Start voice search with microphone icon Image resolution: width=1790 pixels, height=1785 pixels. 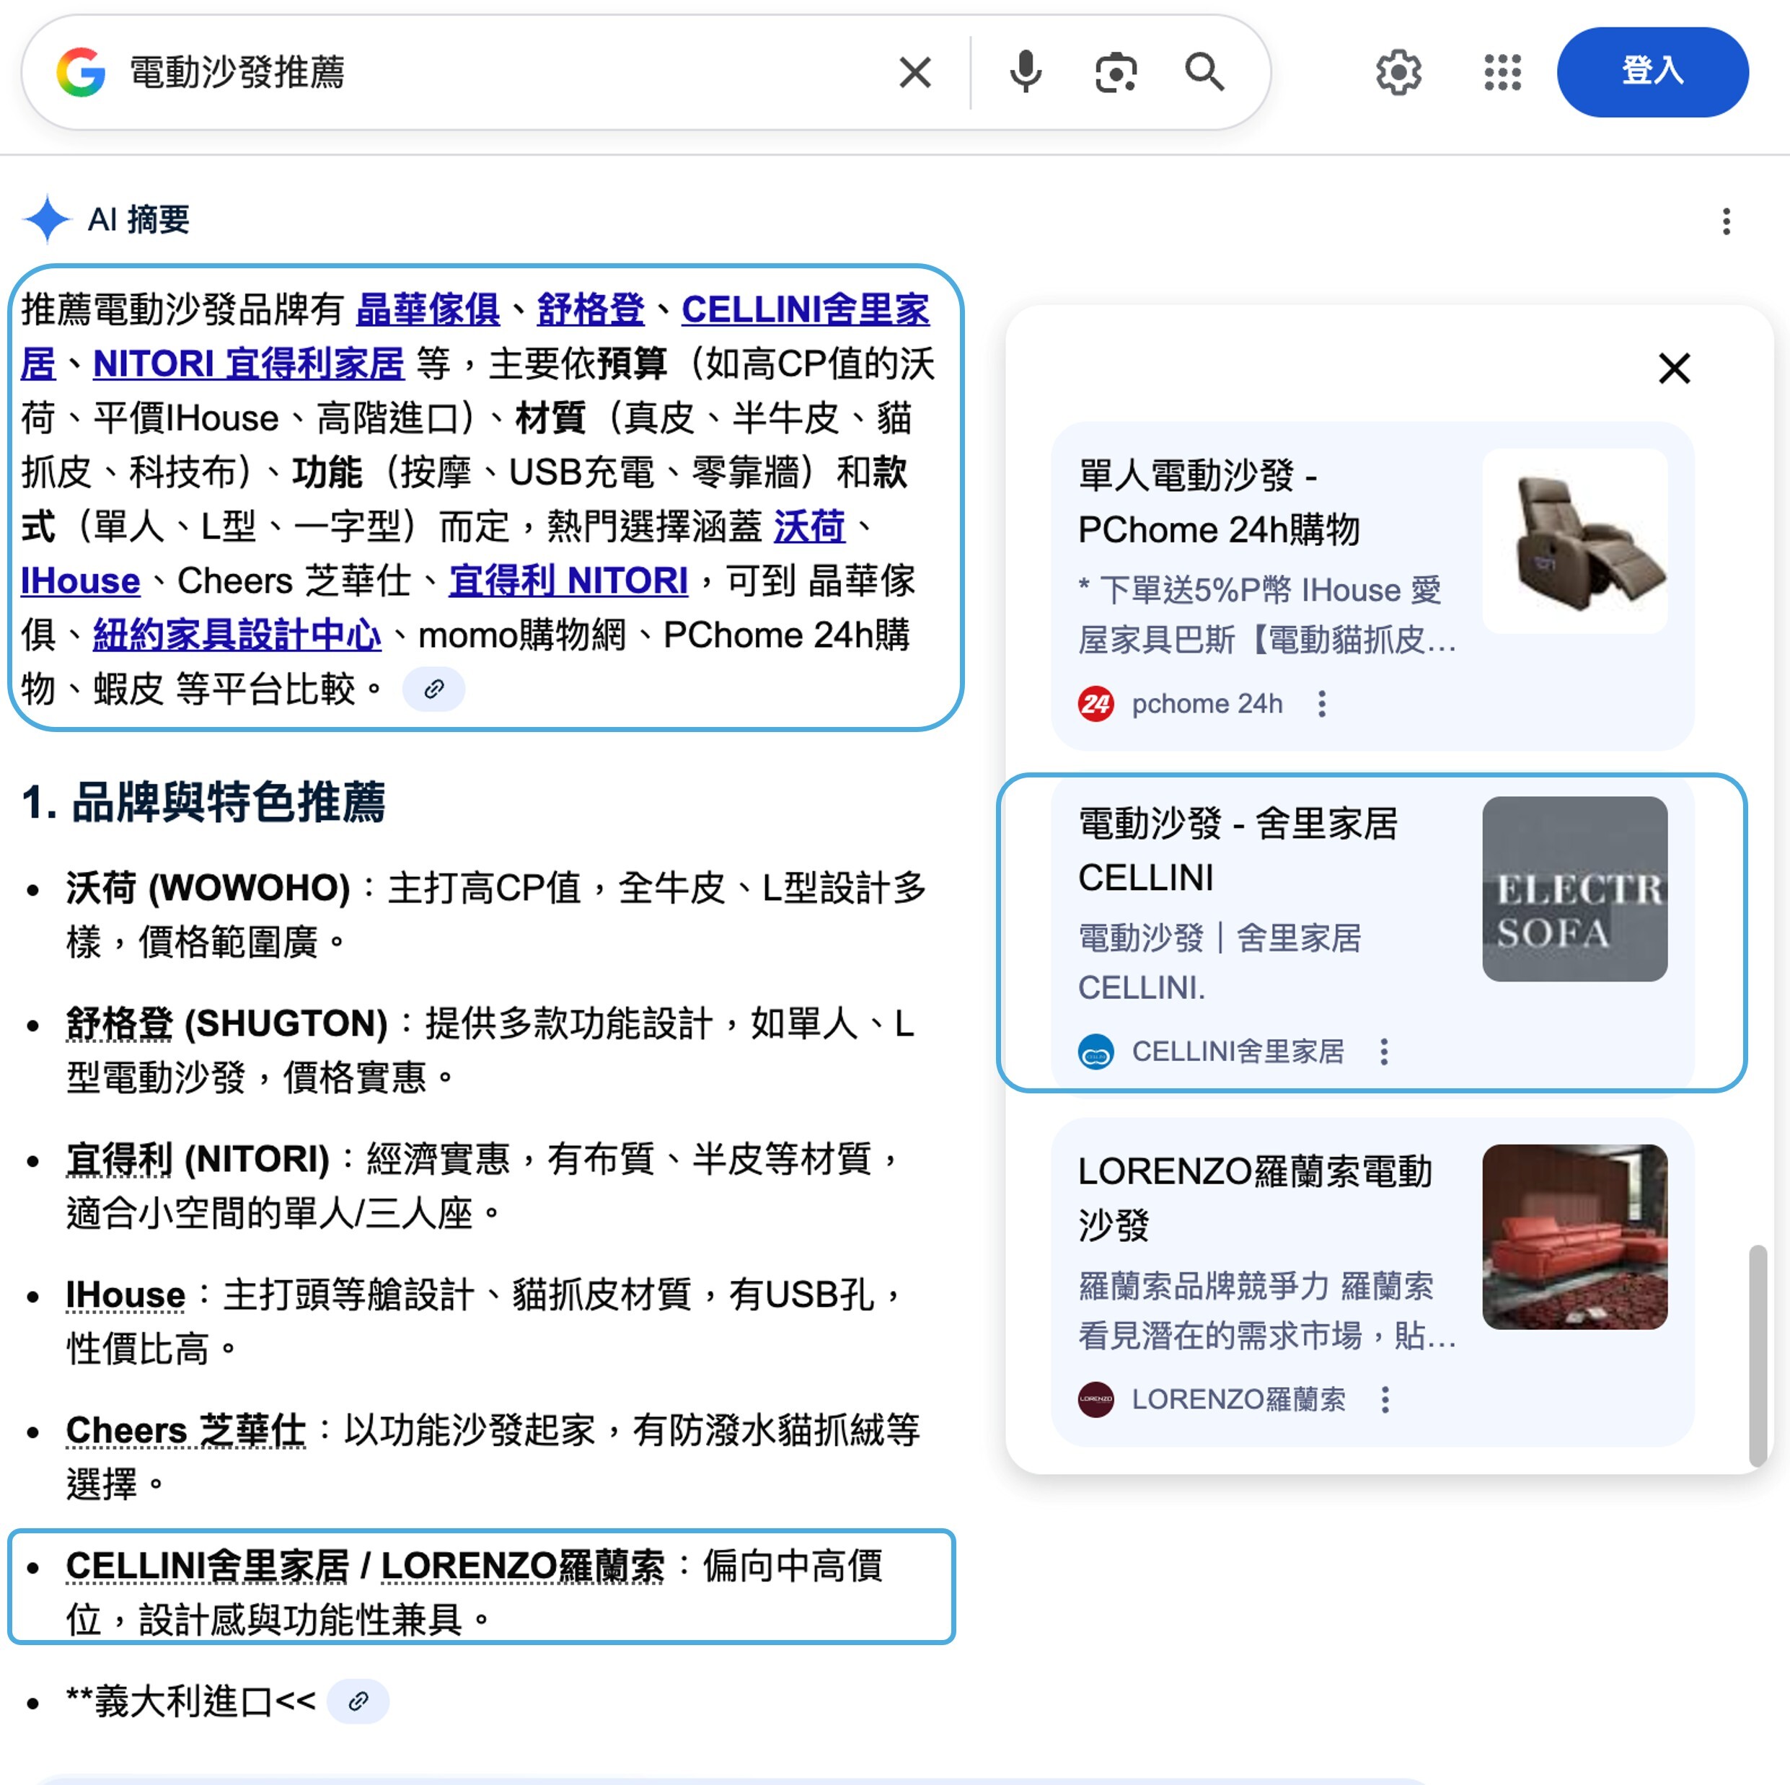[x=1025, y=72]
